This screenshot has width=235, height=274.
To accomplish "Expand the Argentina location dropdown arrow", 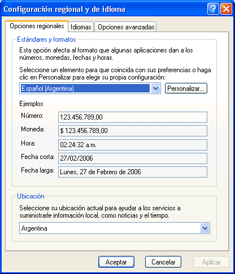I will pos(204,228).
